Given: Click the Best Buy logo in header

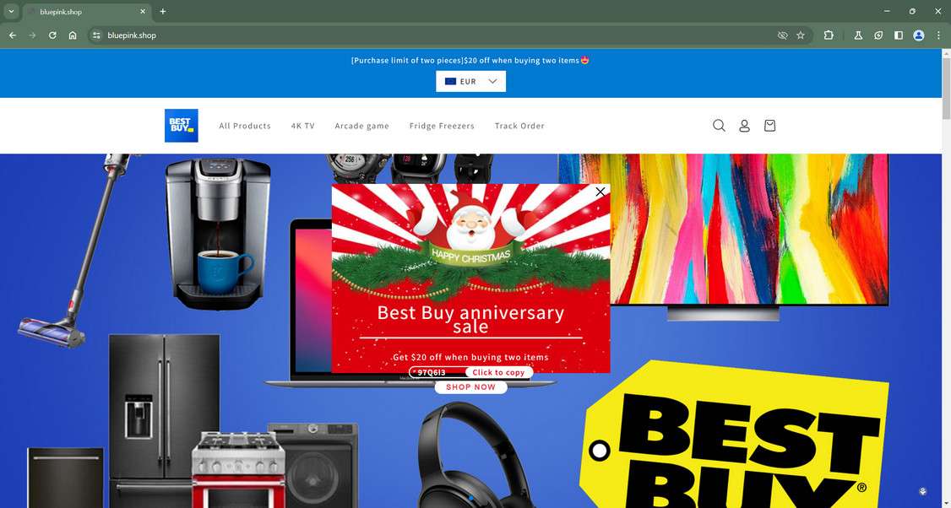Looking at the screenshot, I should [x=182, y=126].
